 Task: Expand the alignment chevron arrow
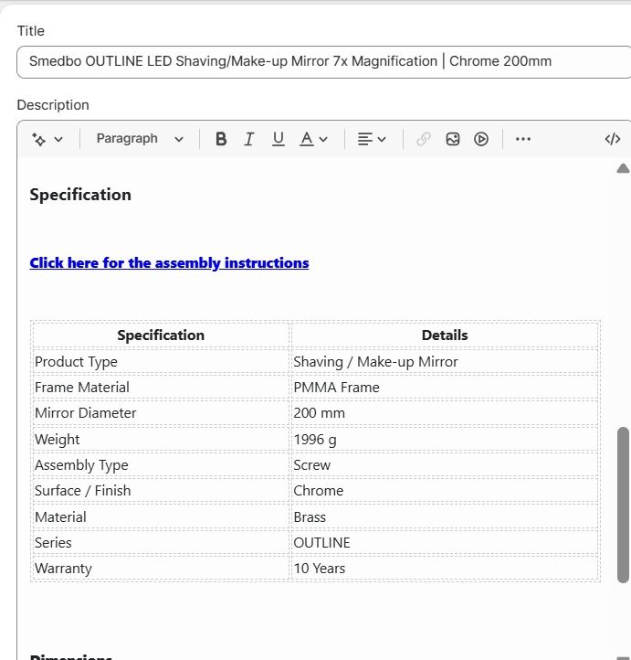[382, 139]
